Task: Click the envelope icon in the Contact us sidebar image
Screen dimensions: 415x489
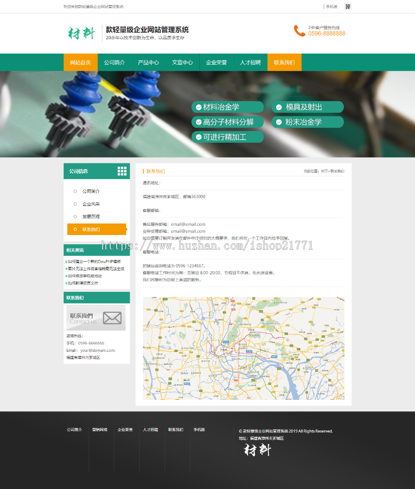Action: tap(113, 318)
